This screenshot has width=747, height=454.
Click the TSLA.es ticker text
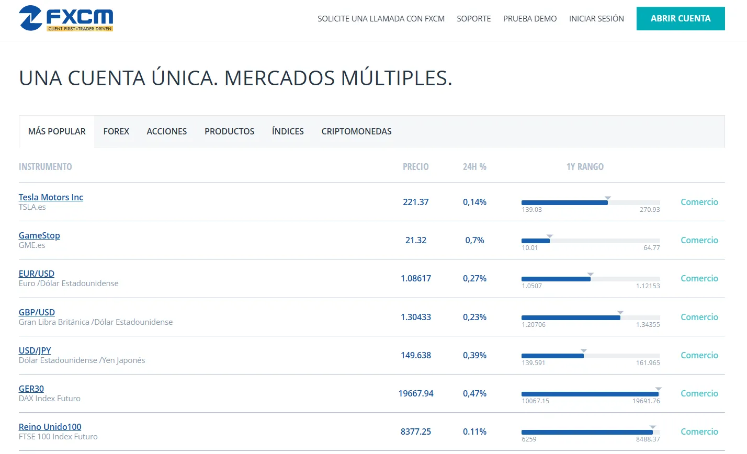32,207
